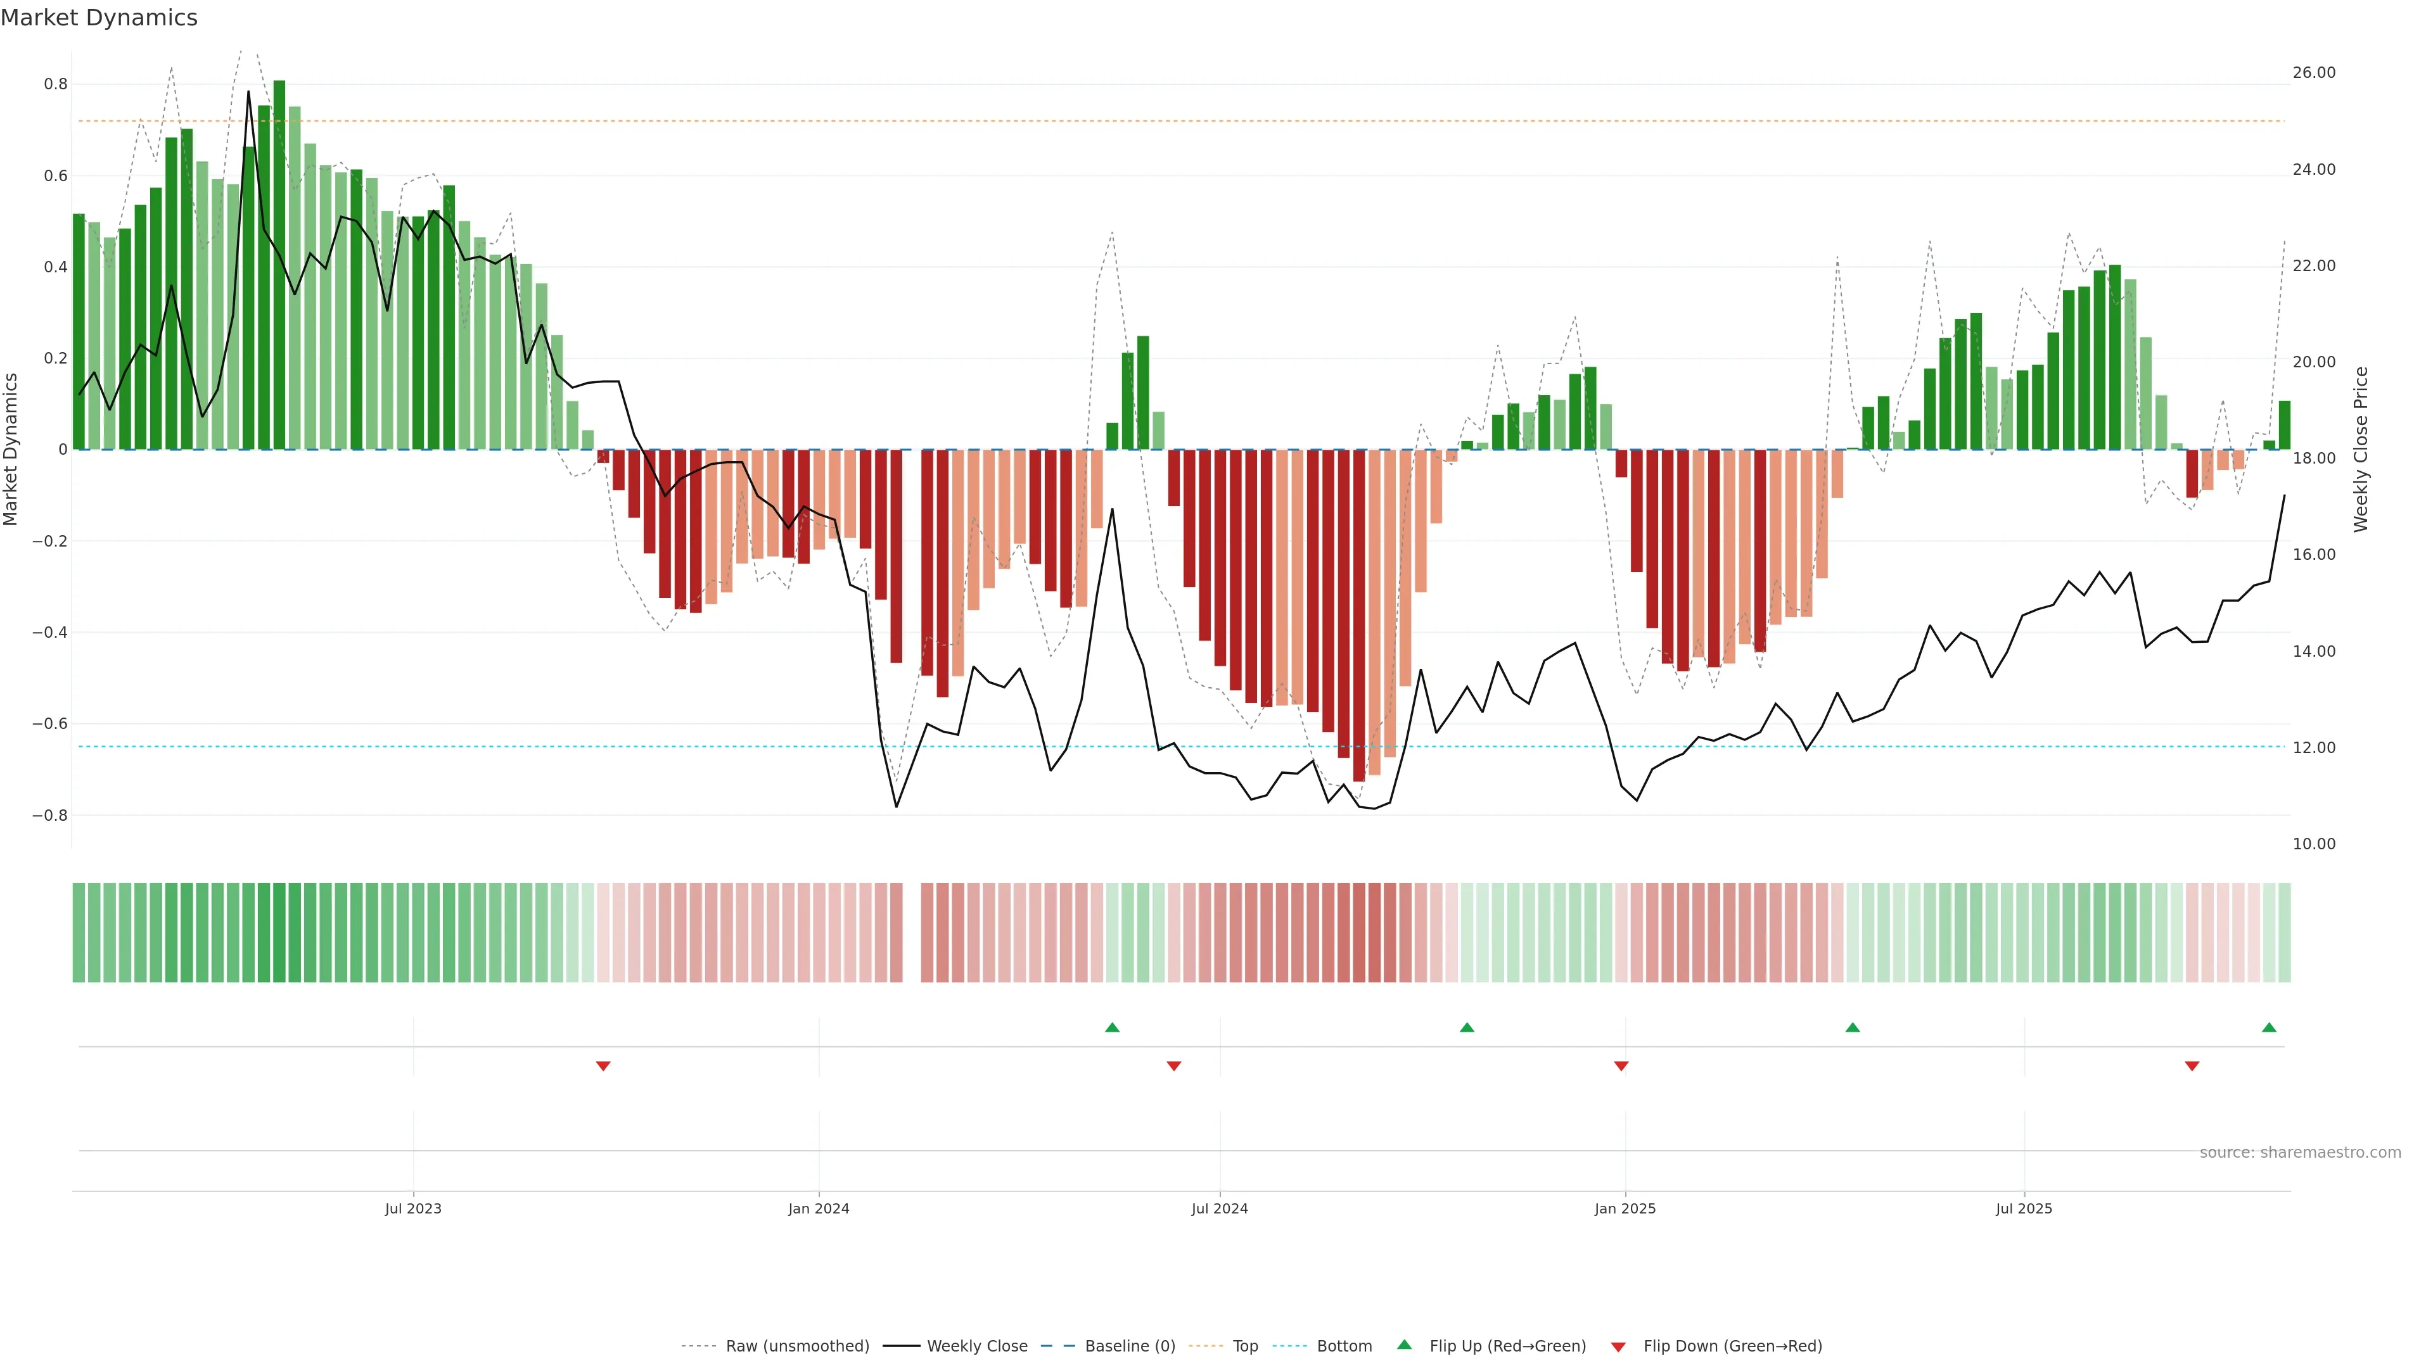Viewport: 2433px width, 1368px height.
Task: Click the Market Dynamics chart title
Action: click(99, 18)
